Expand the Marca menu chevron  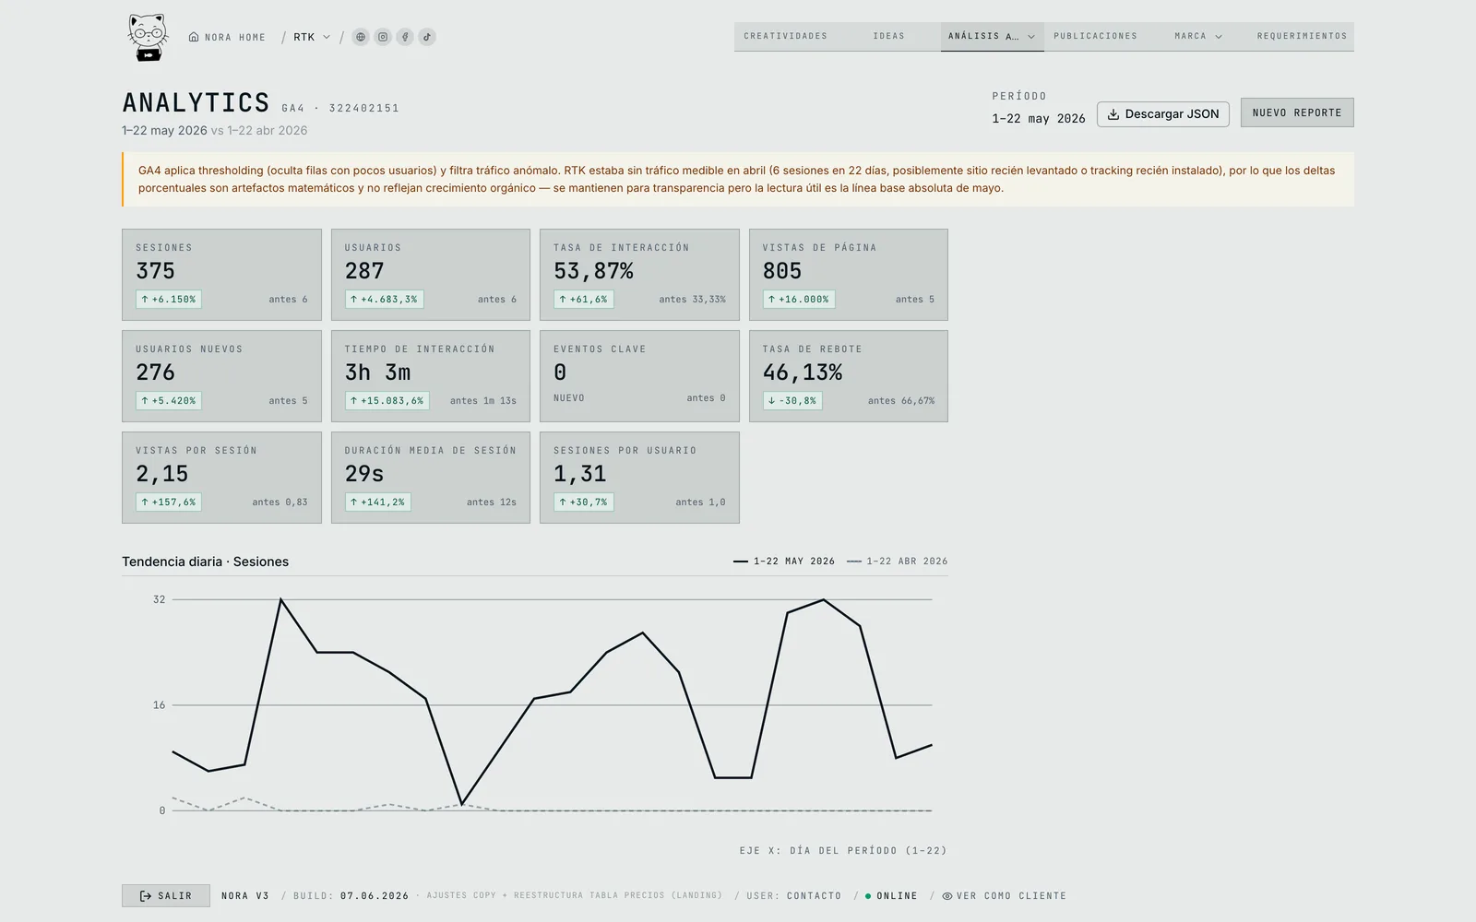[x=1219, y=37]
